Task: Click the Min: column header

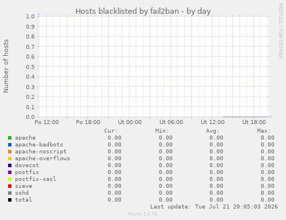Action: click(162, 131)
